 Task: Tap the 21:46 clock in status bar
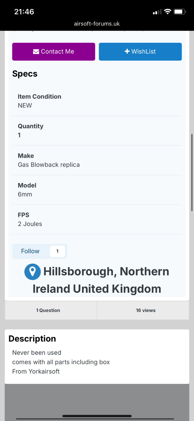pyautogui.click(x=24, y=12)
